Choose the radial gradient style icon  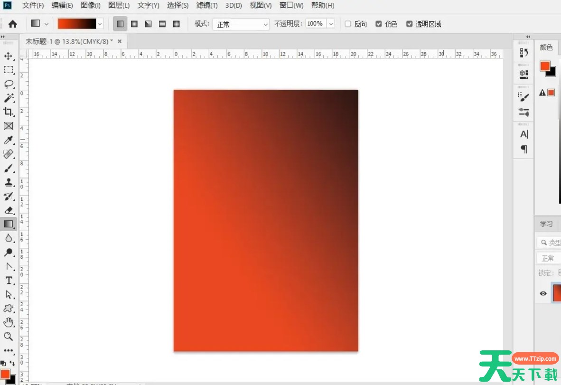tap(134, 24)
